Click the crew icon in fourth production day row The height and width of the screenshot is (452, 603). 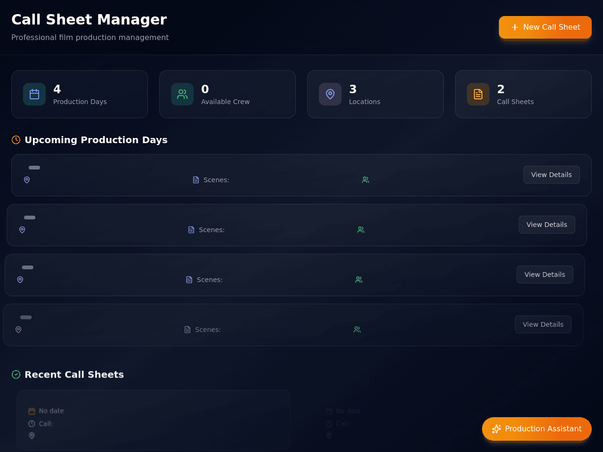coord(357,330)
